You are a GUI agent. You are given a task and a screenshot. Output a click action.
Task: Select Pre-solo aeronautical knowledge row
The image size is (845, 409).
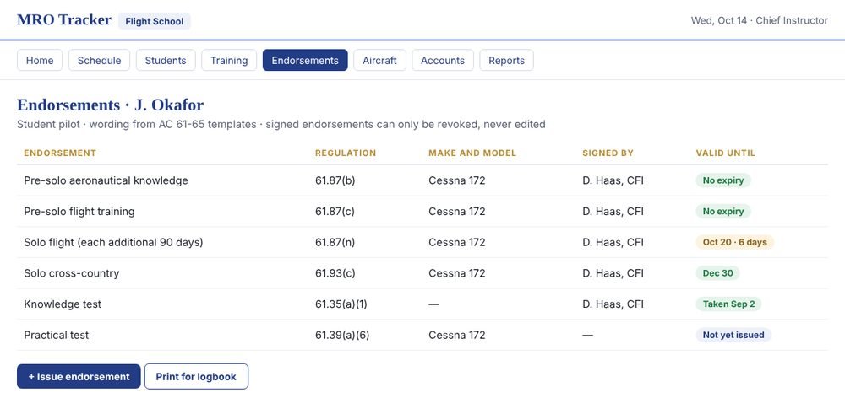click(422, 180)
